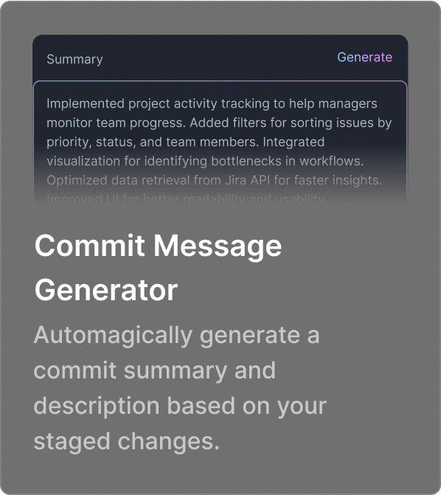Click the 'visualization for identifying bottlenecks' line

coord(205,162)
